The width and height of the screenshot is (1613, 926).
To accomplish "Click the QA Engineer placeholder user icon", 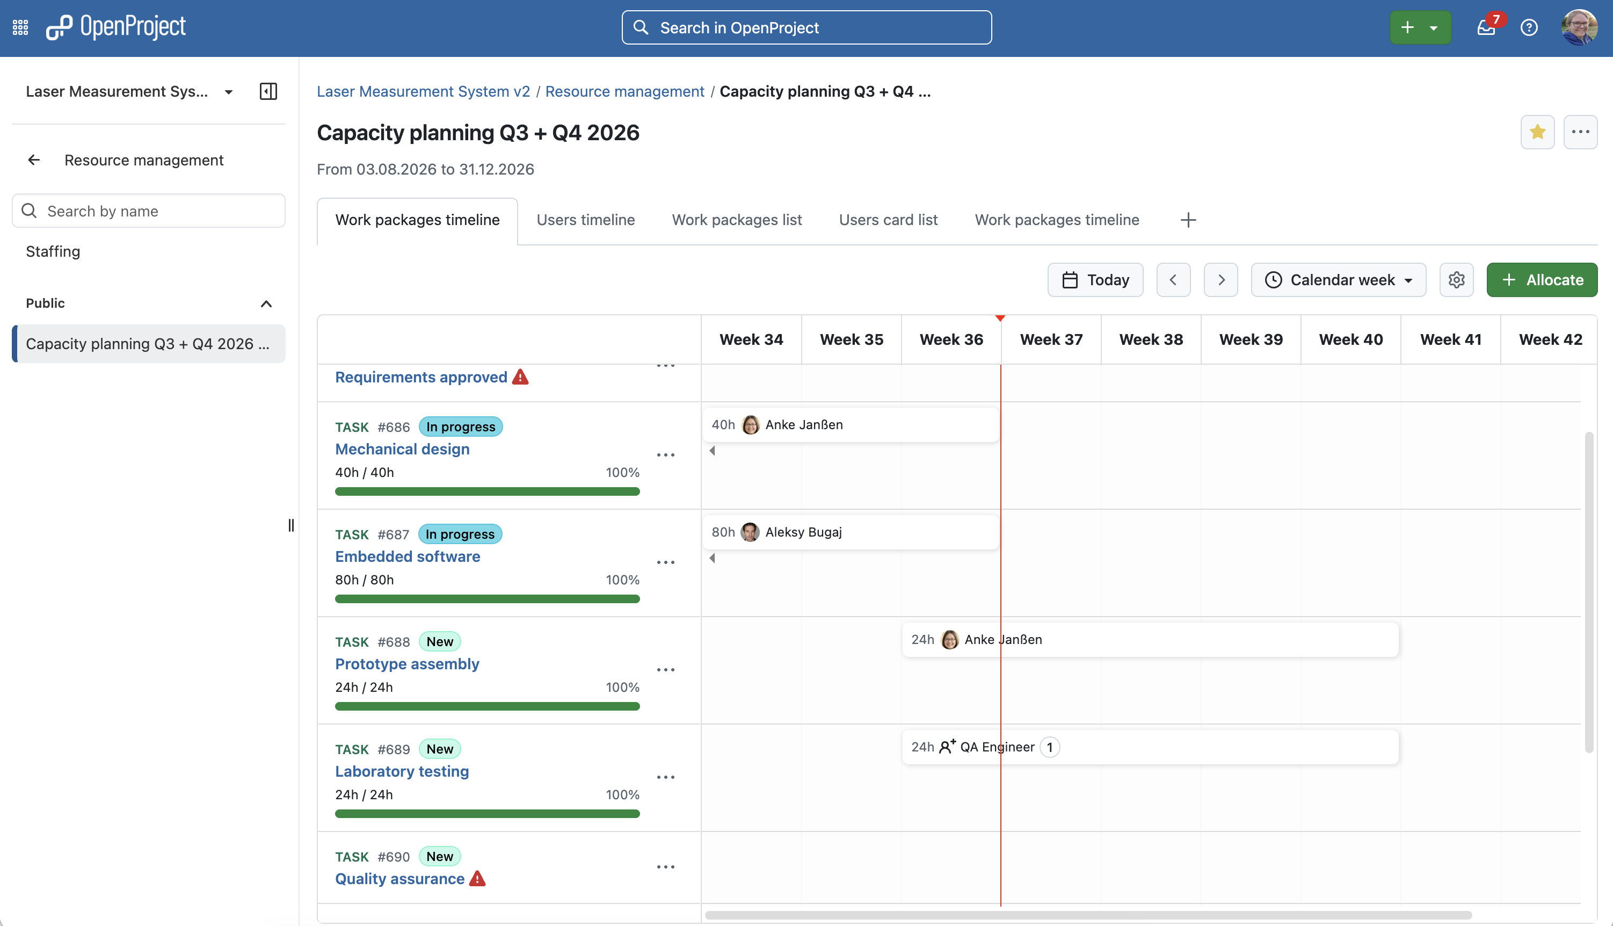I will click(947, 747).
